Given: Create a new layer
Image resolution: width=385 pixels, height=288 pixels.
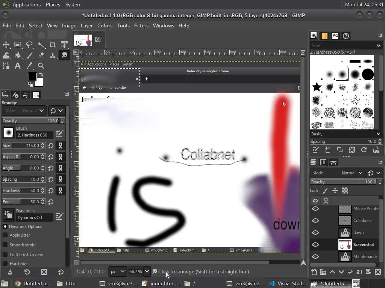Looking at the screenshot, I should pos(314,272).
